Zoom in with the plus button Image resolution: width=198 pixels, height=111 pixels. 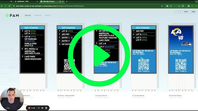click(x=180, y=12)
